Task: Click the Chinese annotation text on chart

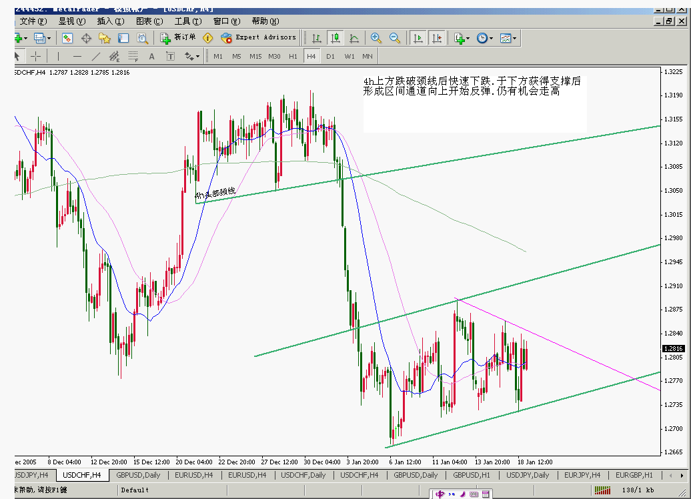Action: tap(472, 87)
